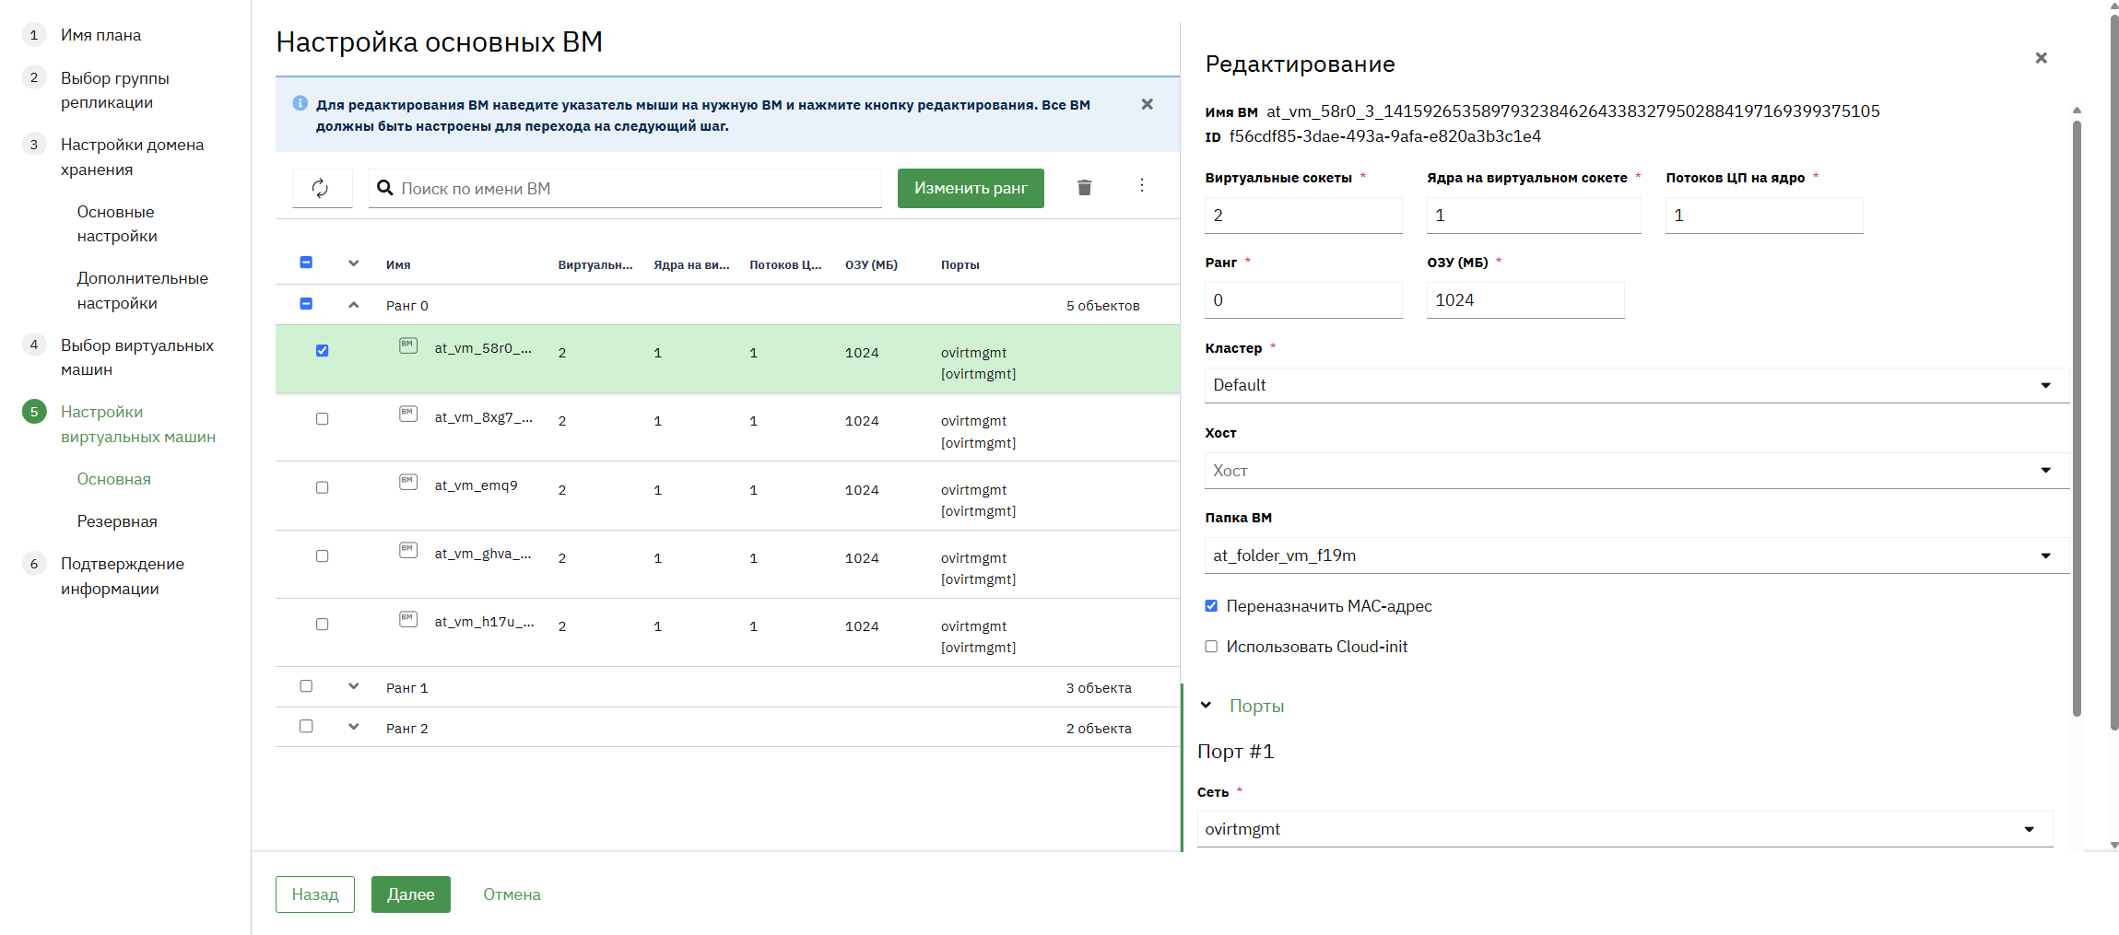This screenshot has width=2119, height=935.
Task: Click the edit panel vertical scrollbar
Action: (2077, 416)
